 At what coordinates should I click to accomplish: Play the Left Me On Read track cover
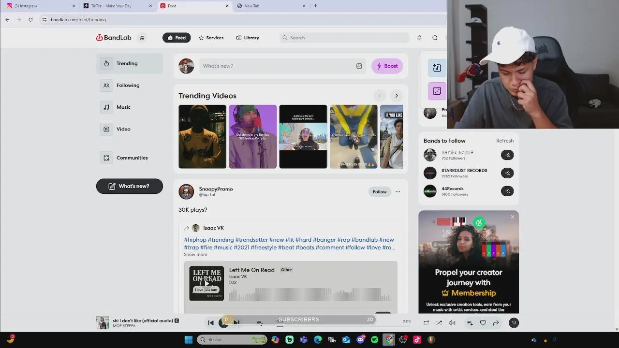[206, 283]
